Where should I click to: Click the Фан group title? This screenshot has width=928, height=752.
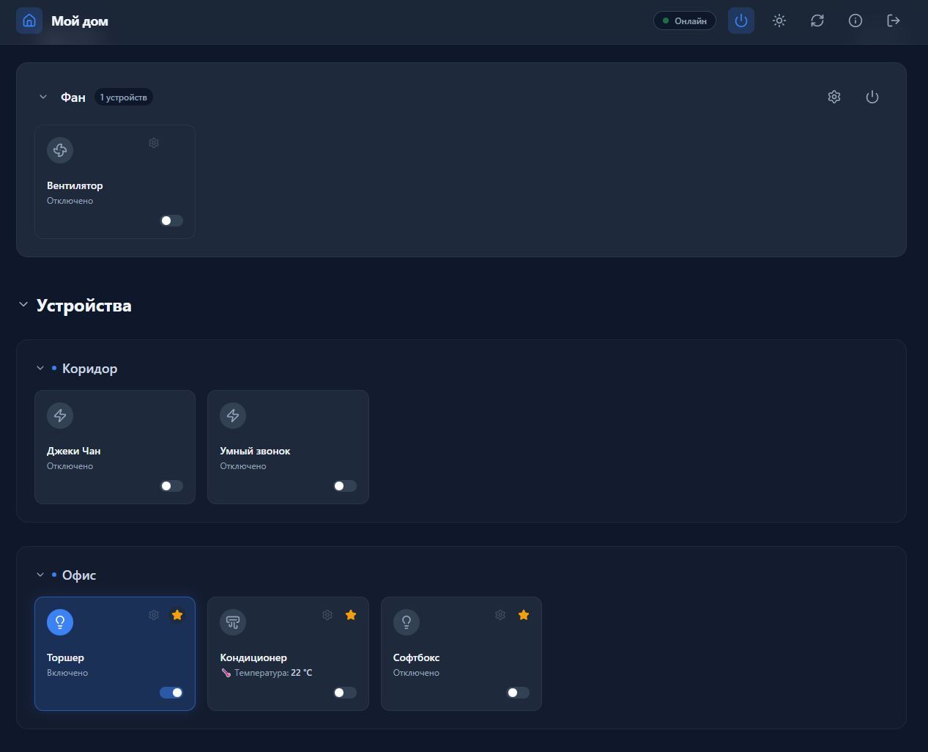tap(73, 97)
